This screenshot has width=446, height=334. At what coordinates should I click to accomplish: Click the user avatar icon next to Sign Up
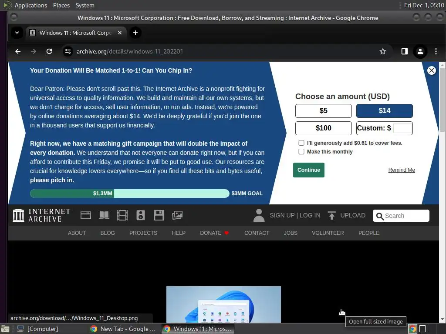point(259,215)
